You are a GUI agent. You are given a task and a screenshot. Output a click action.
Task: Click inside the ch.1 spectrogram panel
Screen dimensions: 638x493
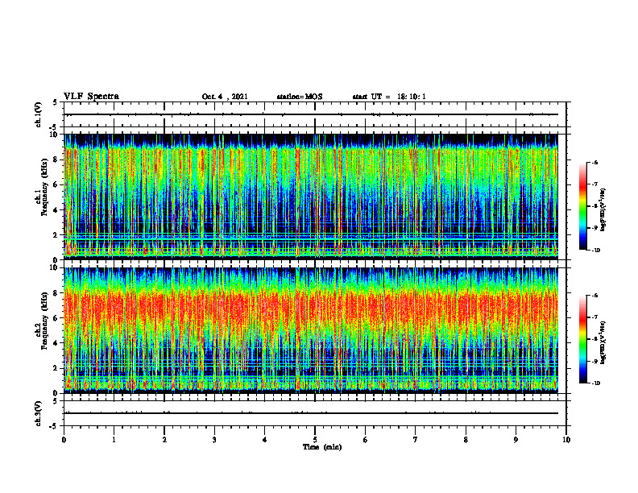click(x=311, y=197)
